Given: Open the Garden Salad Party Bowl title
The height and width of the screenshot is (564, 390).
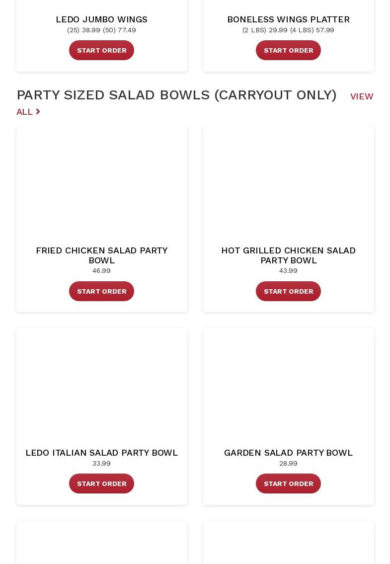Looking at the screenshot, I should point(288,453).
